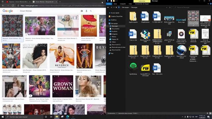Select the OneDrive-2021 (3) zip in second column
The image size is (212, 119).
145,52
